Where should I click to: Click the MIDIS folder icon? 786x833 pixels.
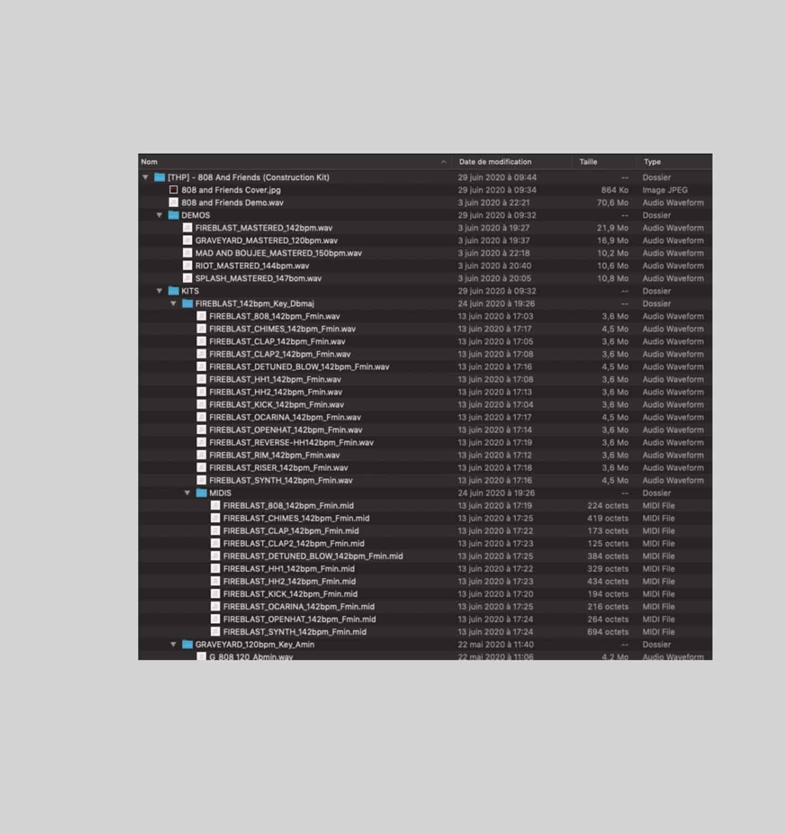[202, 493]
